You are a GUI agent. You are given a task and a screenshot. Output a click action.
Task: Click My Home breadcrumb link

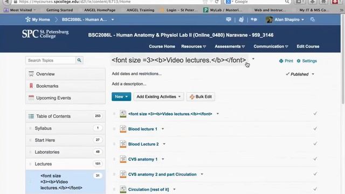[x=41, y=19]
